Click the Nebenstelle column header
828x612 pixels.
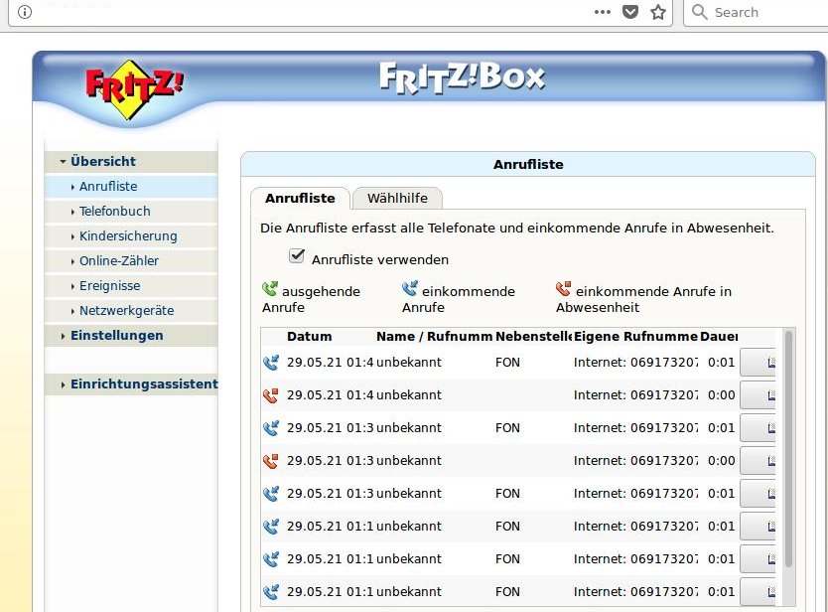[533, 337]
